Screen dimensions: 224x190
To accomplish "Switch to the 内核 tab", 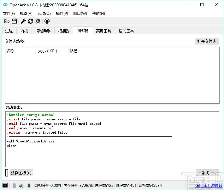I will 24,31.
